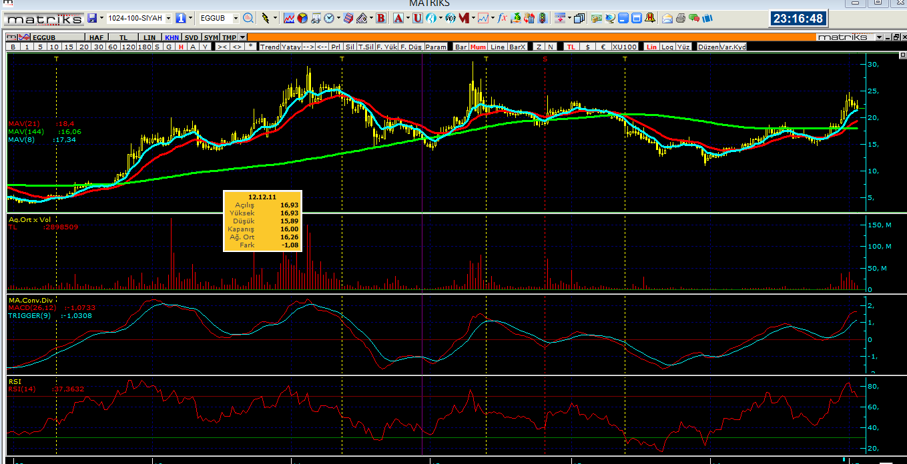Image resolution: width=907 pixels, height=464 pixels.
Task: Click the Trend drawing button
Action: (x=270, y=47)
